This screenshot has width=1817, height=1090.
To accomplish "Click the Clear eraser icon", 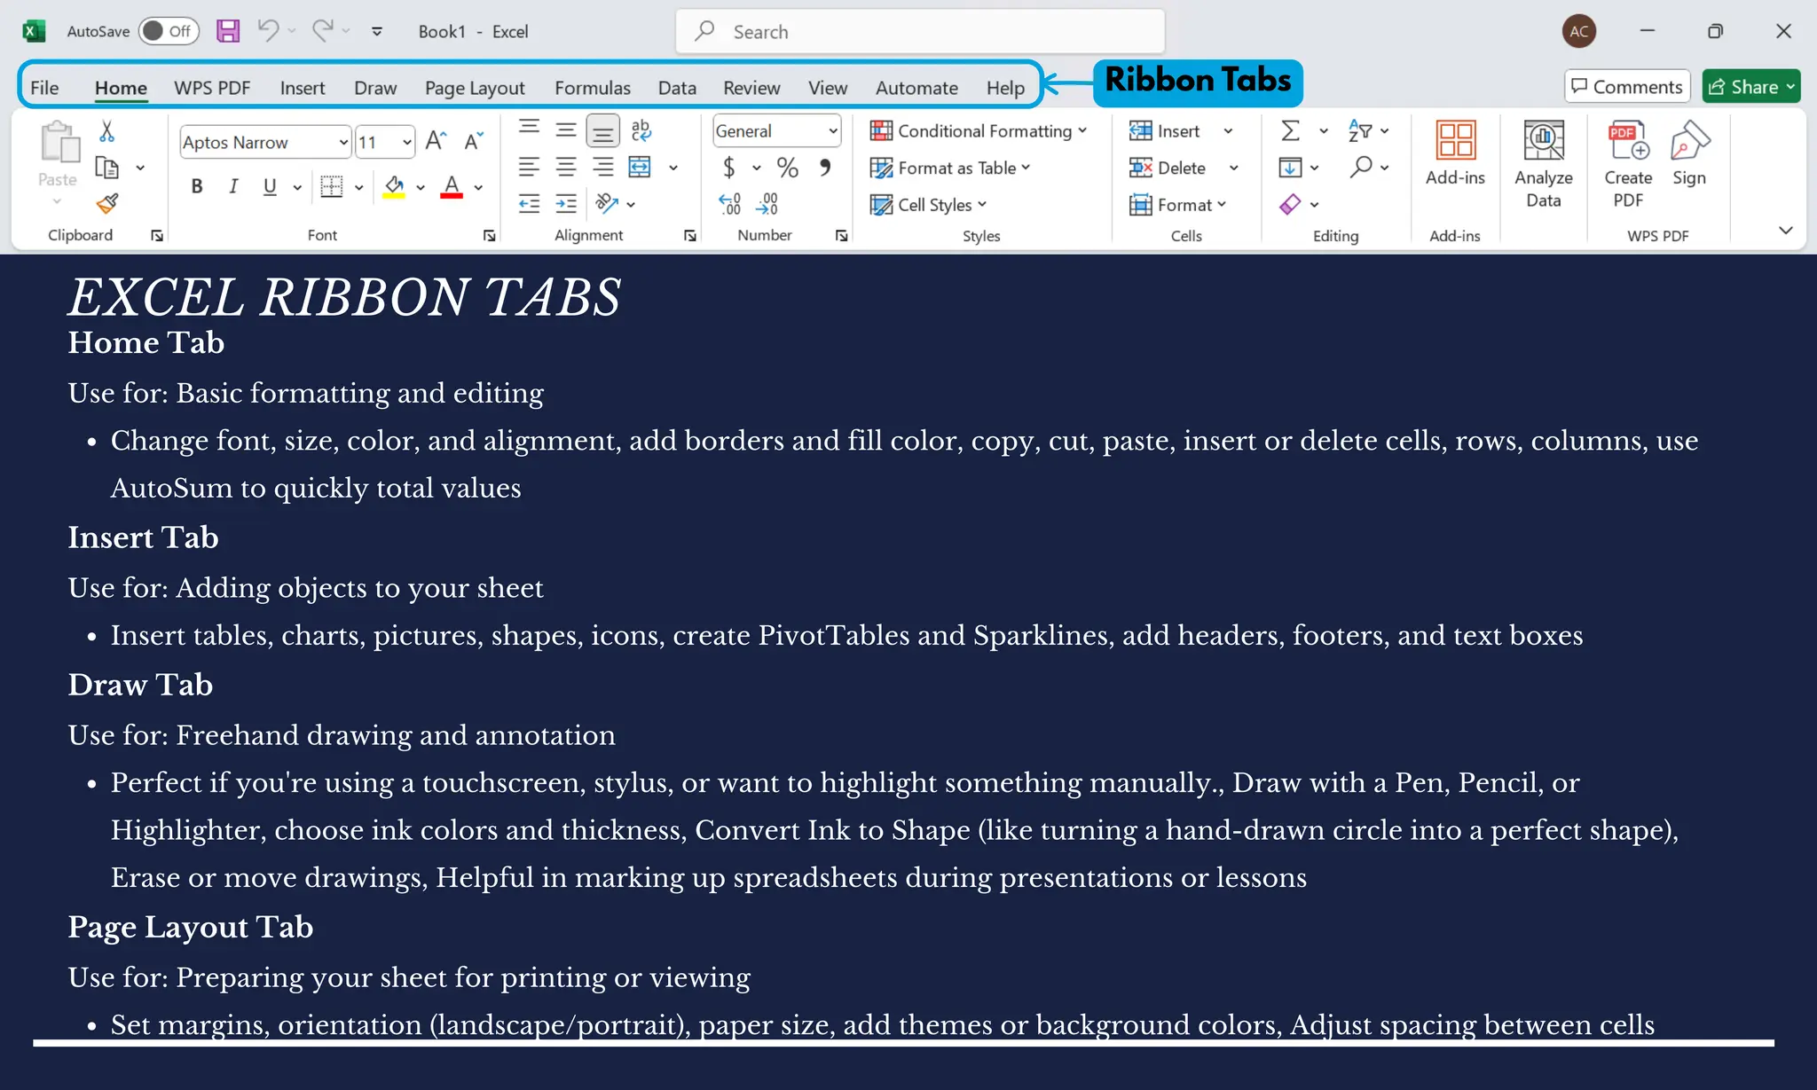I will point(1290,204).
